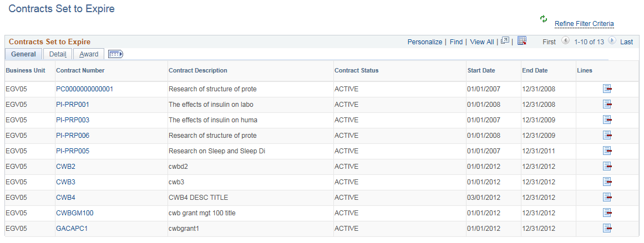Sort by the Contract Number column header

[80, 70]
